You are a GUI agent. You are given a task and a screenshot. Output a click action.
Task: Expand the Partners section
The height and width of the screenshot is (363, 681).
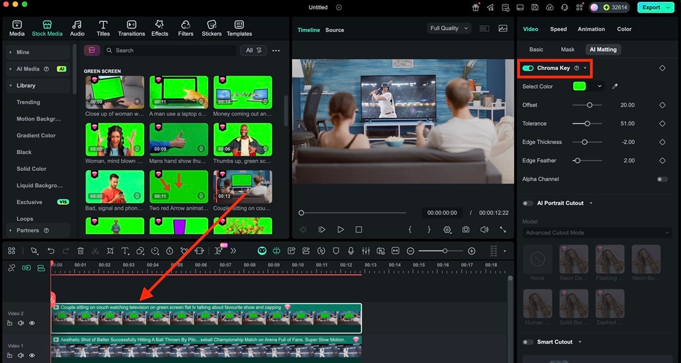pyautogui.click(x=37, y=230)
